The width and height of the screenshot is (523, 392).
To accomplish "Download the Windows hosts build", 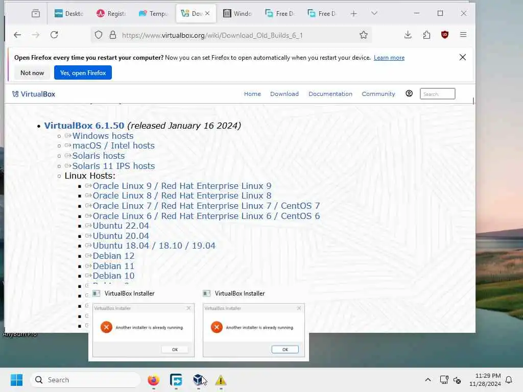I will (x=103, y=136).
